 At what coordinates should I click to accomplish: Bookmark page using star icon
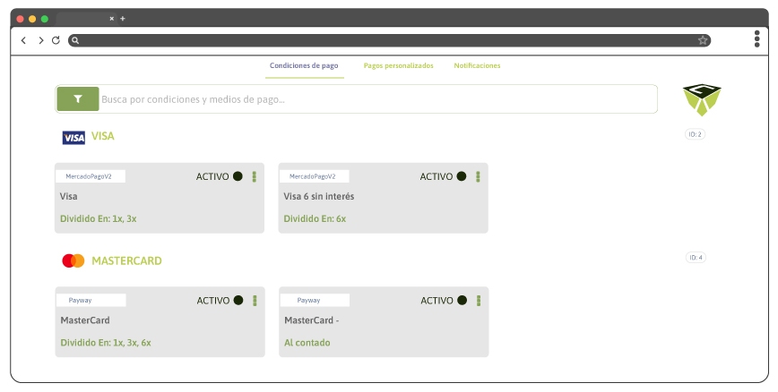pos(703,40)
